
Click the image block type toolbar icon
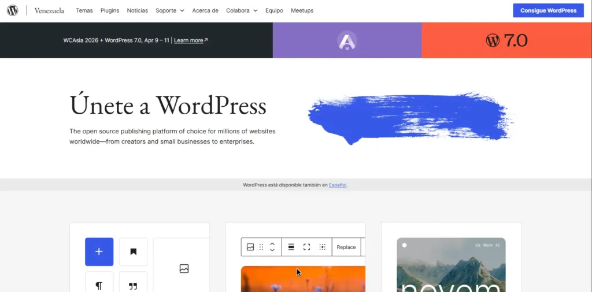[x=250, y=247]
